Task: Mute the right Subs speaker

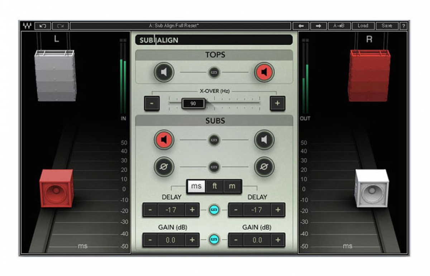Action: (x=264, y=140)
